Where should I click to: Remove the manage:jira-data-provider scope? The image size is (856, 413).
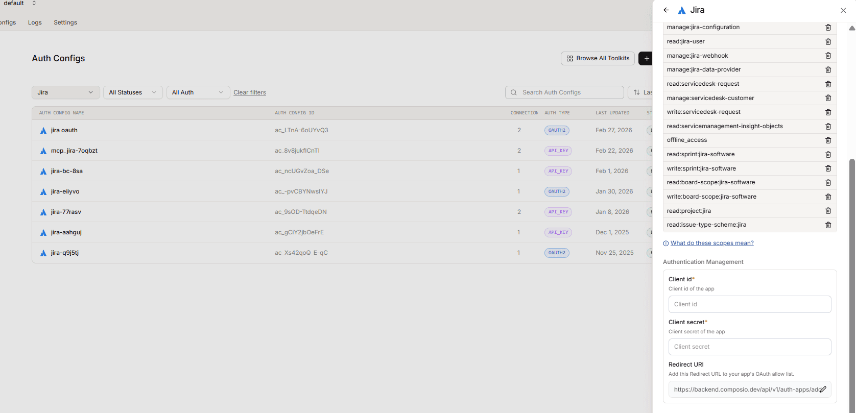[828, 70]
